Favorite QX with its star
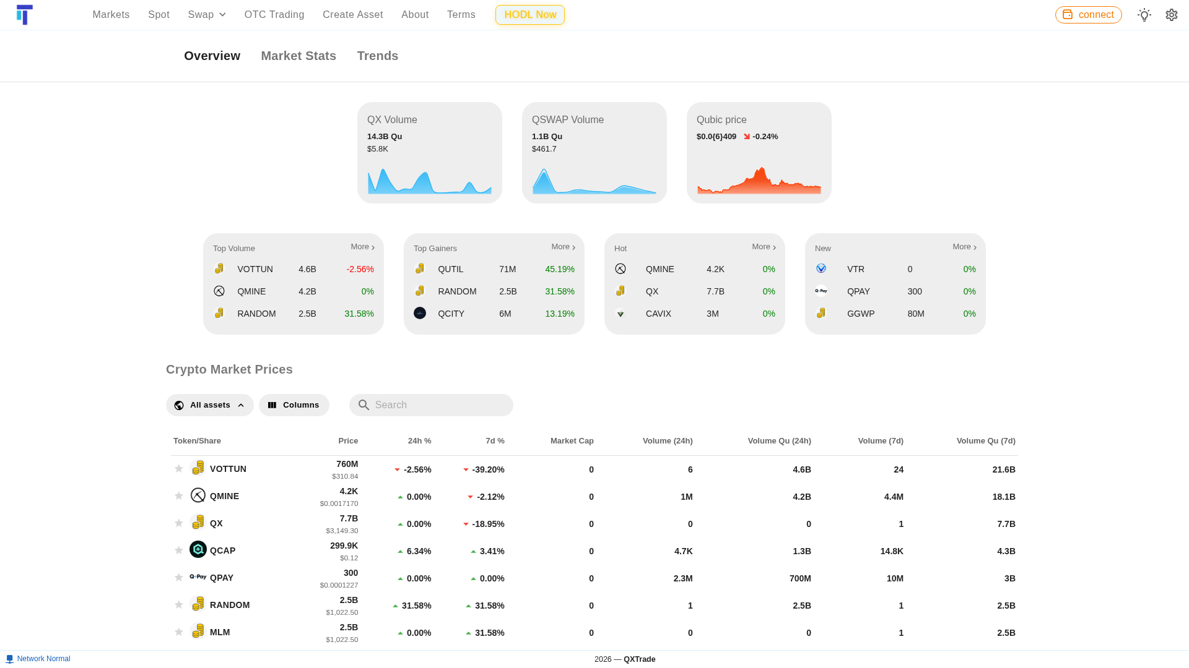Viewport: 1189px width, 668px height. [179, 523]
